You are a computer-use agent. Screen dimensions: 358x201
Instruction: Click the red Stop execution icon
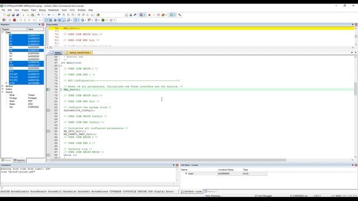[14, 20]
